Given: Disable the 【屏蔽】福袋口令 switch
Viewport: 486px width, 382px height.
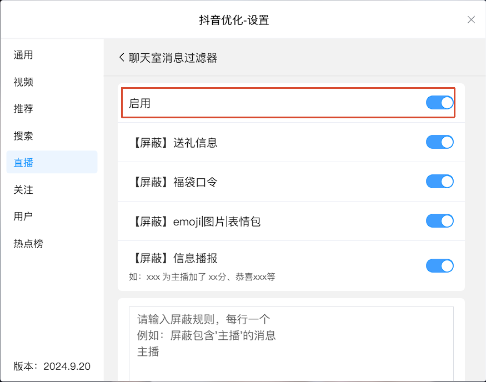Looking at the screenshot, I should [x=439, y=182].
